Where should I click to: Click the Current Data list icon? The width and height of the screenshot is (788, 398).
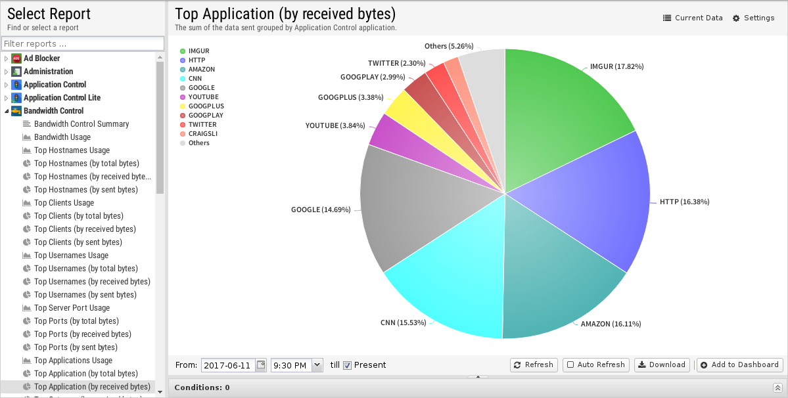click(667, 18)
